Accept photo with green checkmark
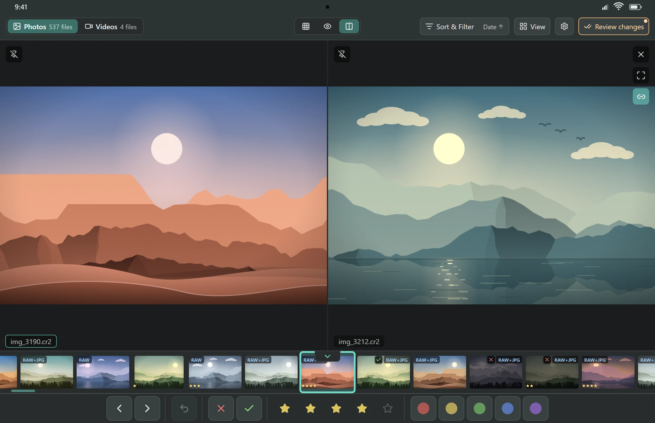 tap(249, 408)
